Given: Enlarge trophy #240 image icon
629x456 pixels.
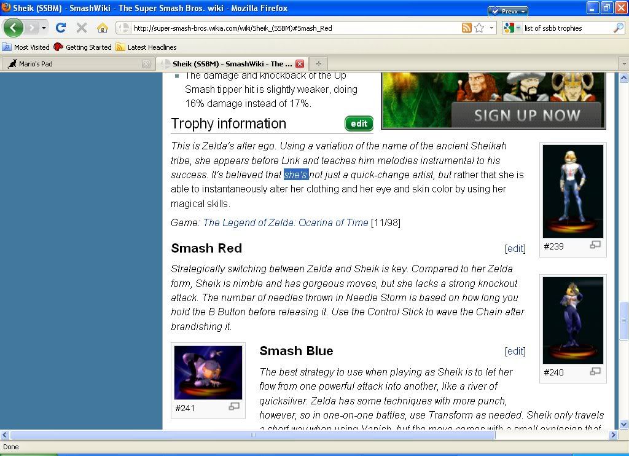Looking at the screenshot, I should (x=595, y=371).
